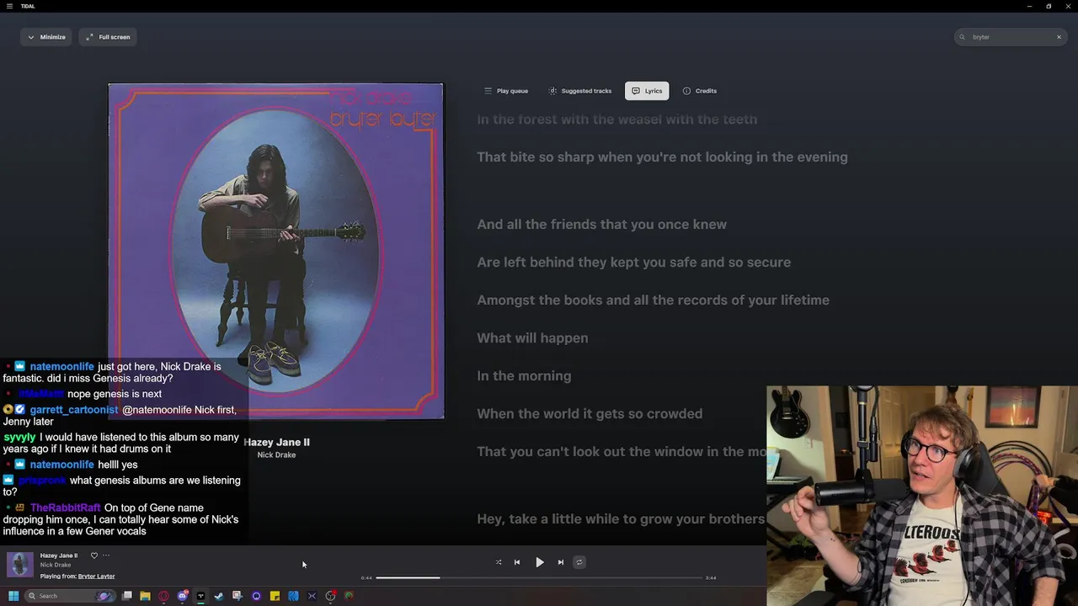Click the Windows taskbar Search box
This screenshot has height=606, width=1078.
pyautogui.click(x=69, y=596)
